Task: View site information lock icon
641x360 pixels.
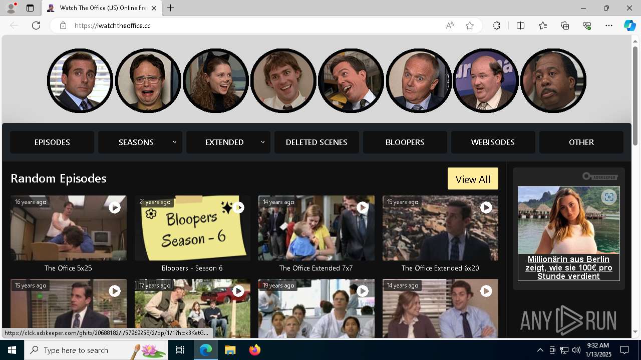Action: point(63,25)
